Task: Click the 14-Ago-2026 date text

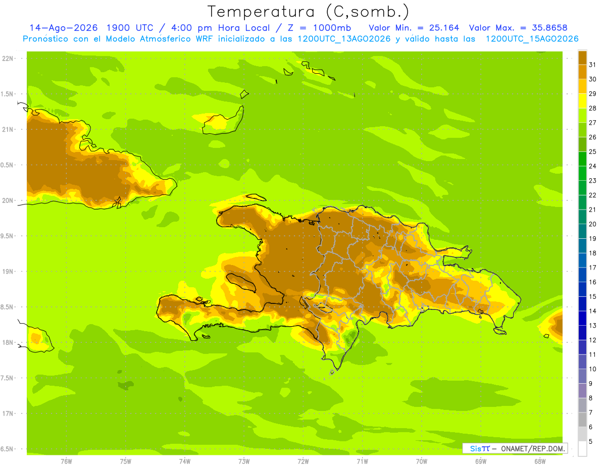Action: (64, 28)
